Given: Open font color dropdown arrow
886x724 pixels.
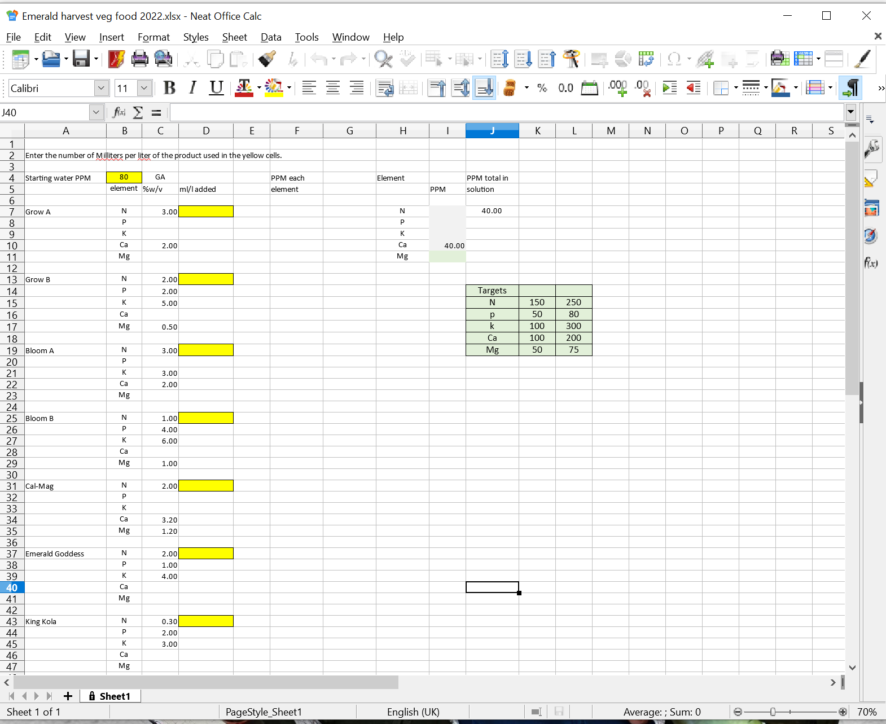Looking at the screenshot, I should 259,88.
